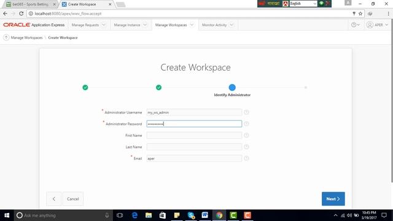Expand Manage Requests dropdown chevron
The height and width of the screenshot is (221, 393).
point(104,25)
